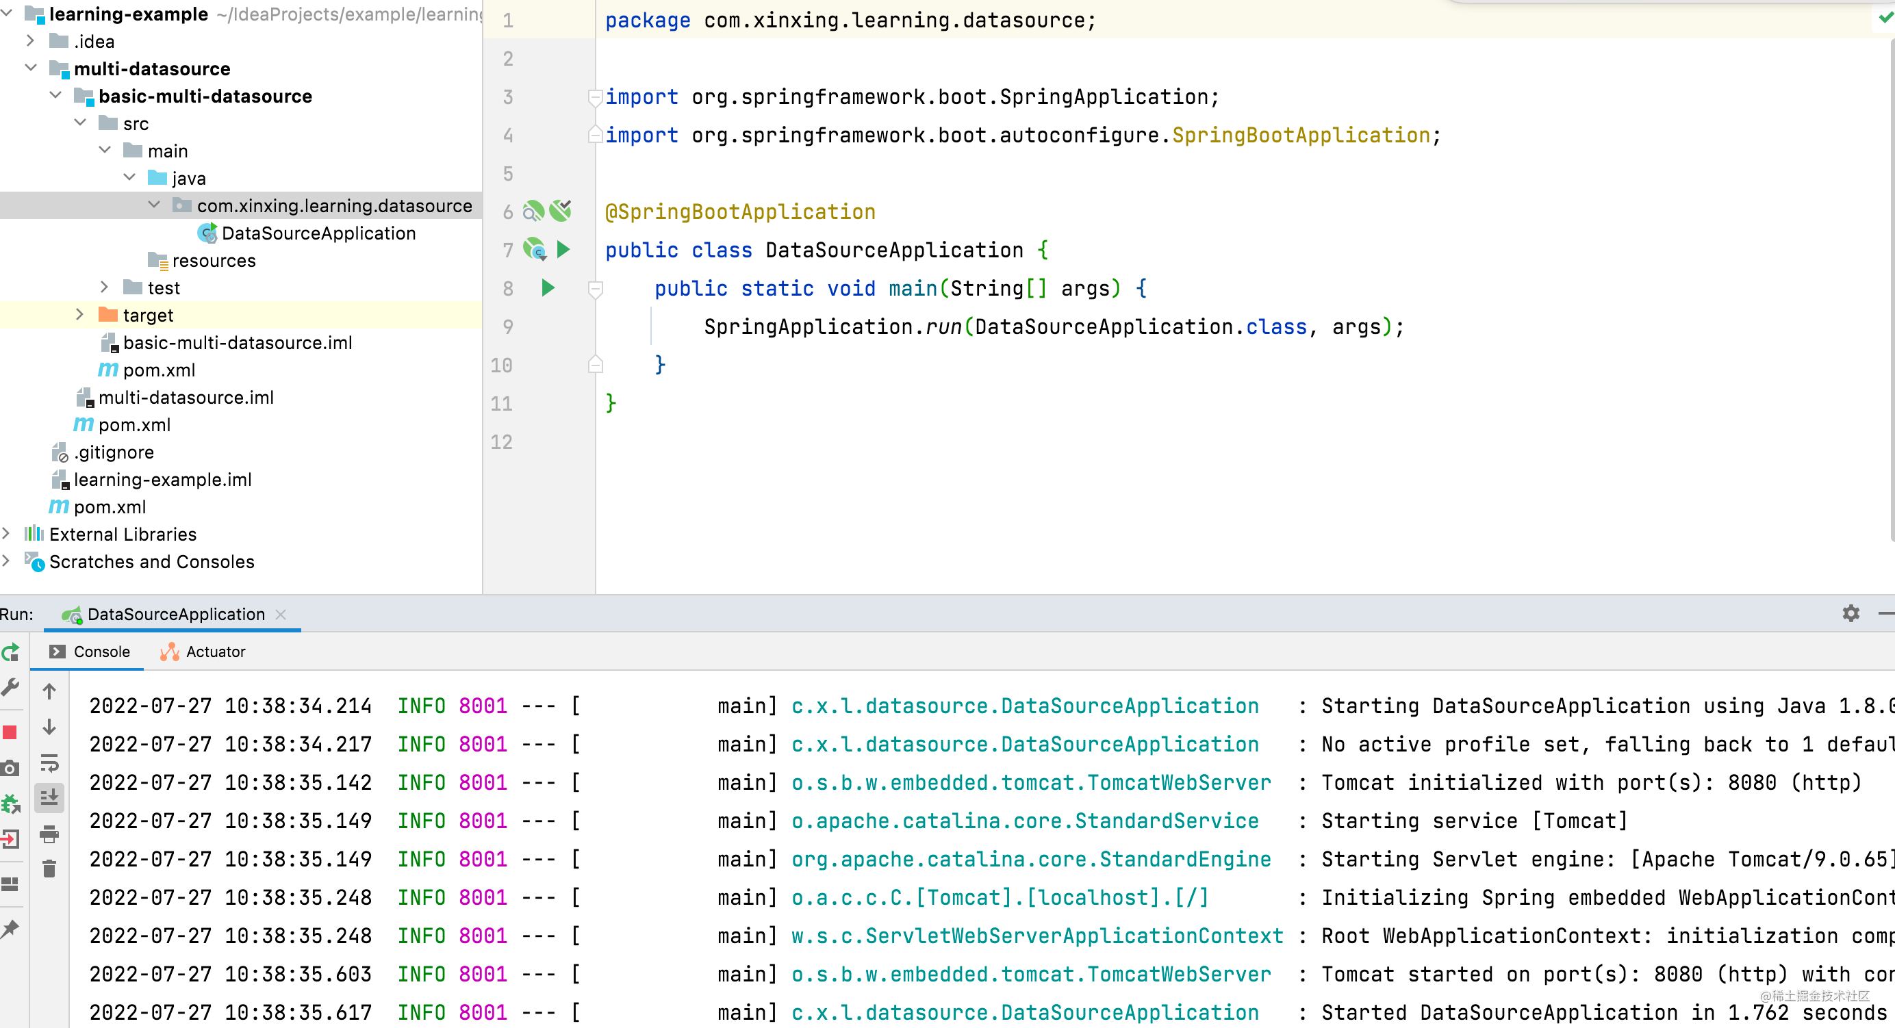Screen dimensions: 1895x1028
Task: Clear console output with the trash icon
Action: [x=49, y=869]
